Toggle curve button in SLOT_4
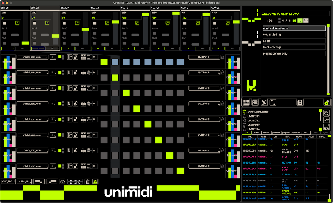The image size is (333, 203). click(107, 23)
